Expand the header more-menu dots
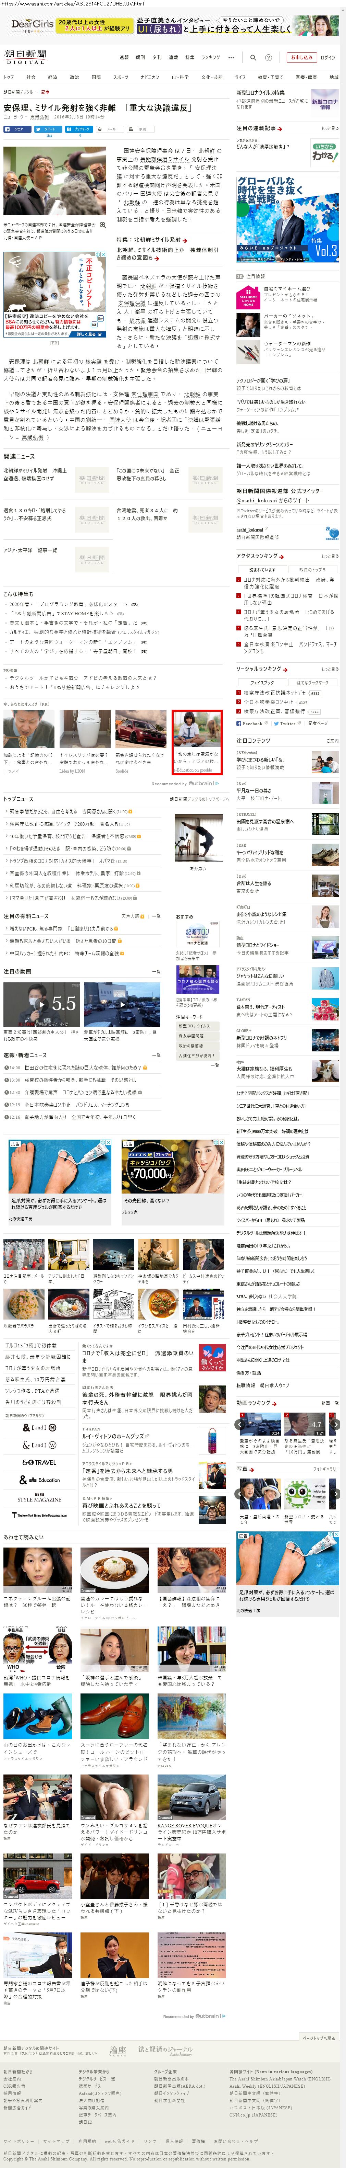 (x=232, y=57)
